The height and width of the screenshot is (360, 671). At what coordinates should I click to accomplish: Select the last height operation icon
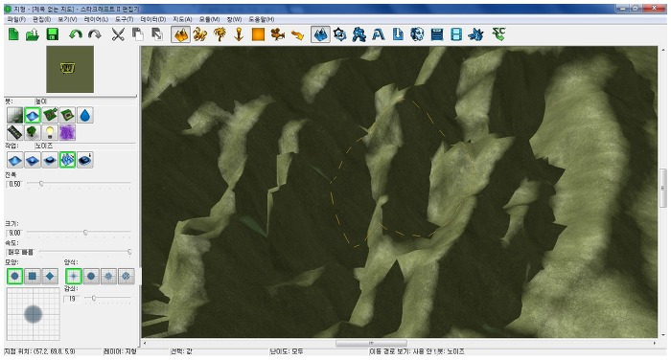tap(85, 160)
